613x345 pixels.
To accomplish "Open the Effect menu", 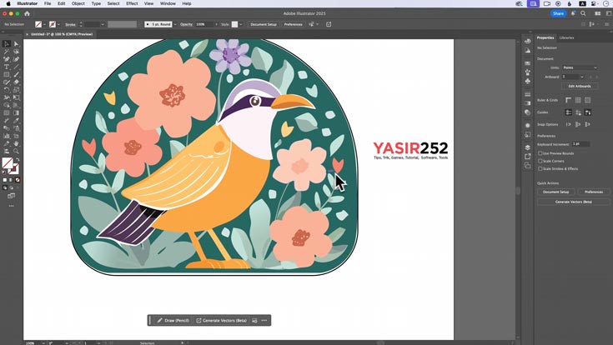I will coord(132,3).
